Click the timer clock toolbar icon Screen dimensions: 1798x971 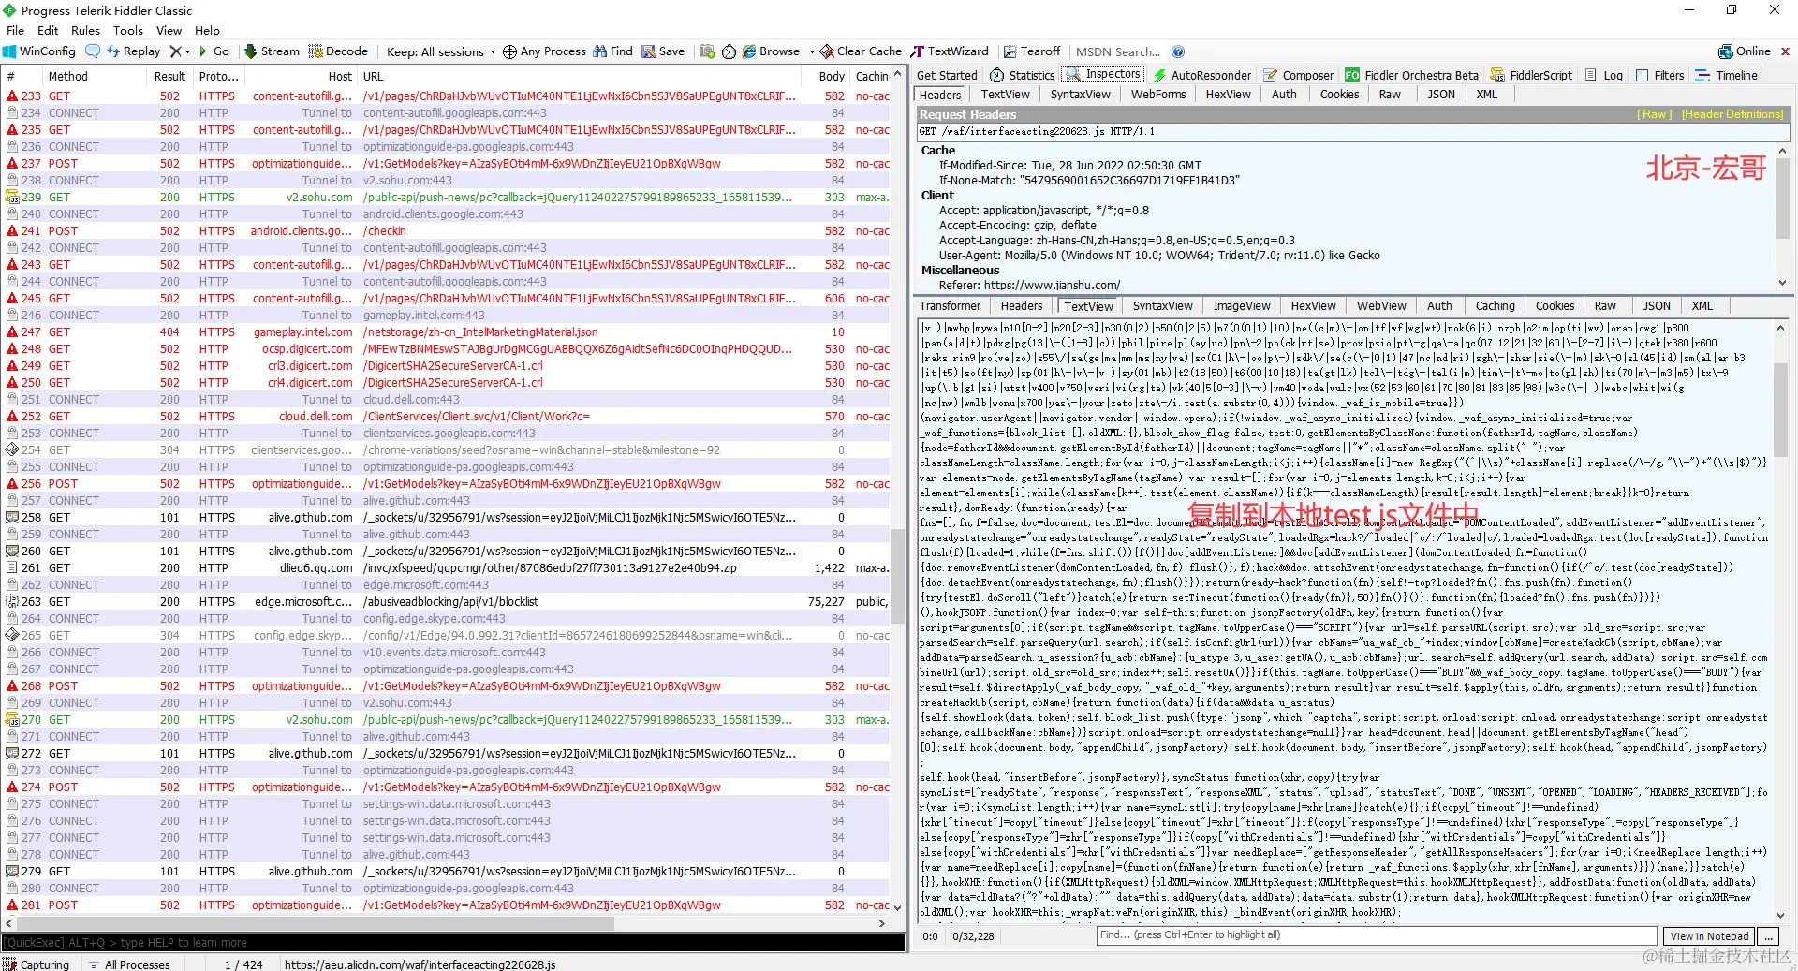pyautogui.click(x=729, y=51)
